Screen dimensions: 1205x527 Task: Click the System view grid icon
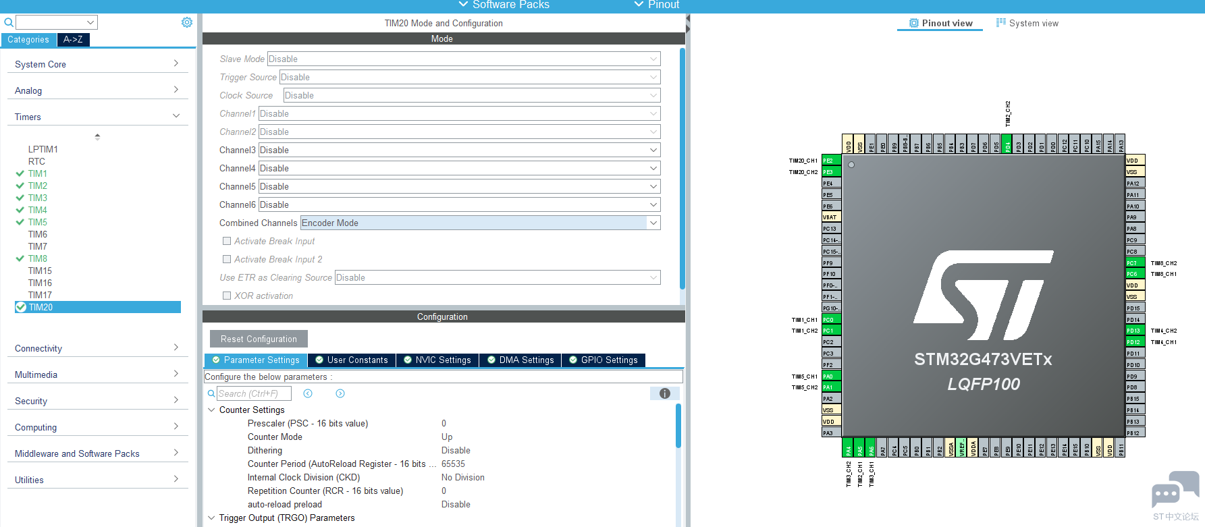tap(1001, 22)
